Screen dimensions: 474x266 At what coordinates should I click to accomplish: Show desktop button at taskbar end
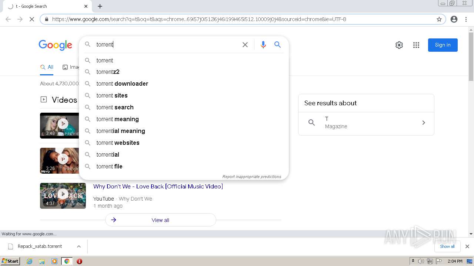click(x=470, y=261)
